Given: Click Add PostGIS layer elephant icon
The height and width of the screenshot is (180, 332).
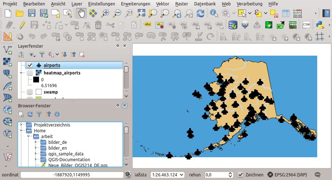Looking at the screenshot, I should coord(7,74).
